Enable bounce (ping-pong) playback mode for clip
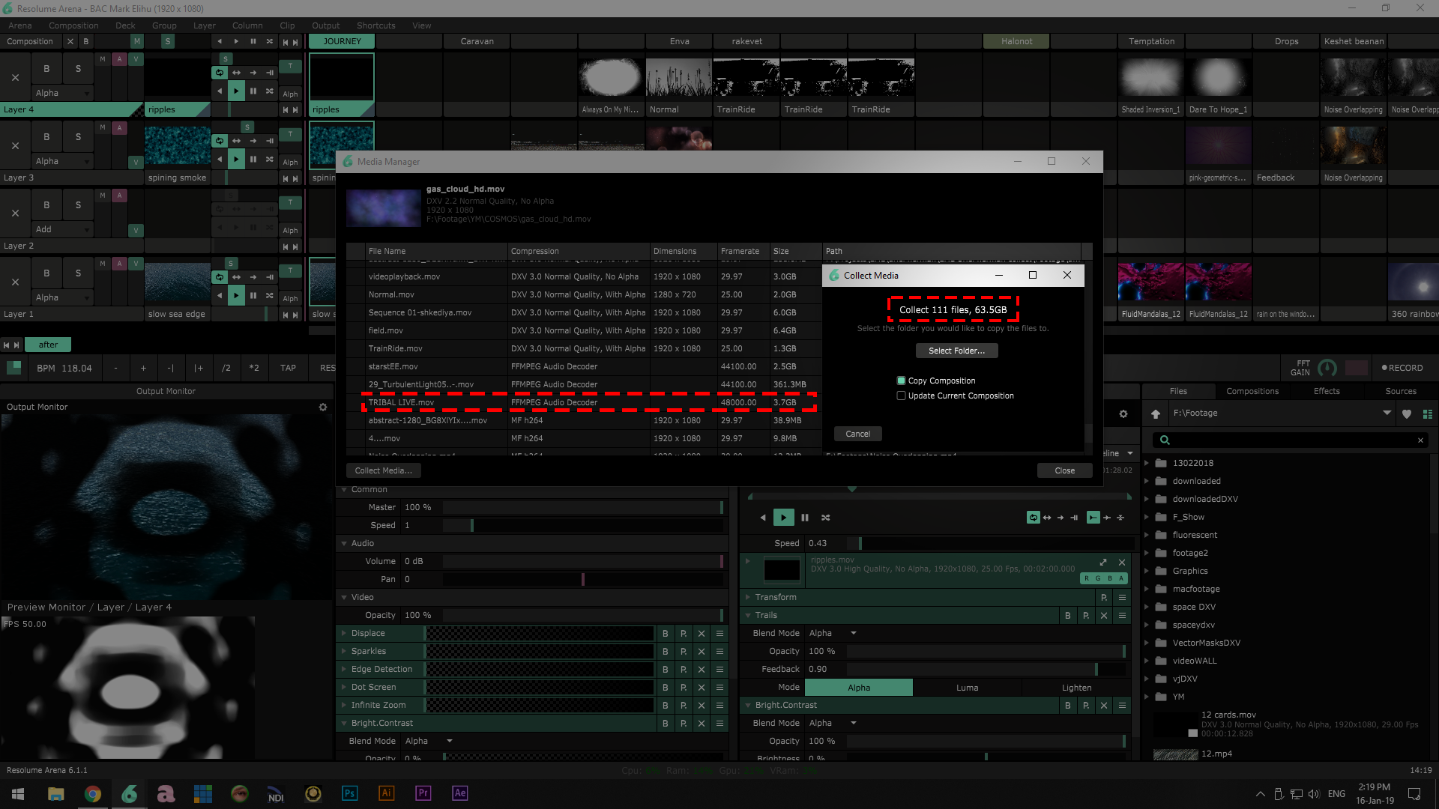This screenshot has width=1439, height=809. coord(1047,518)
